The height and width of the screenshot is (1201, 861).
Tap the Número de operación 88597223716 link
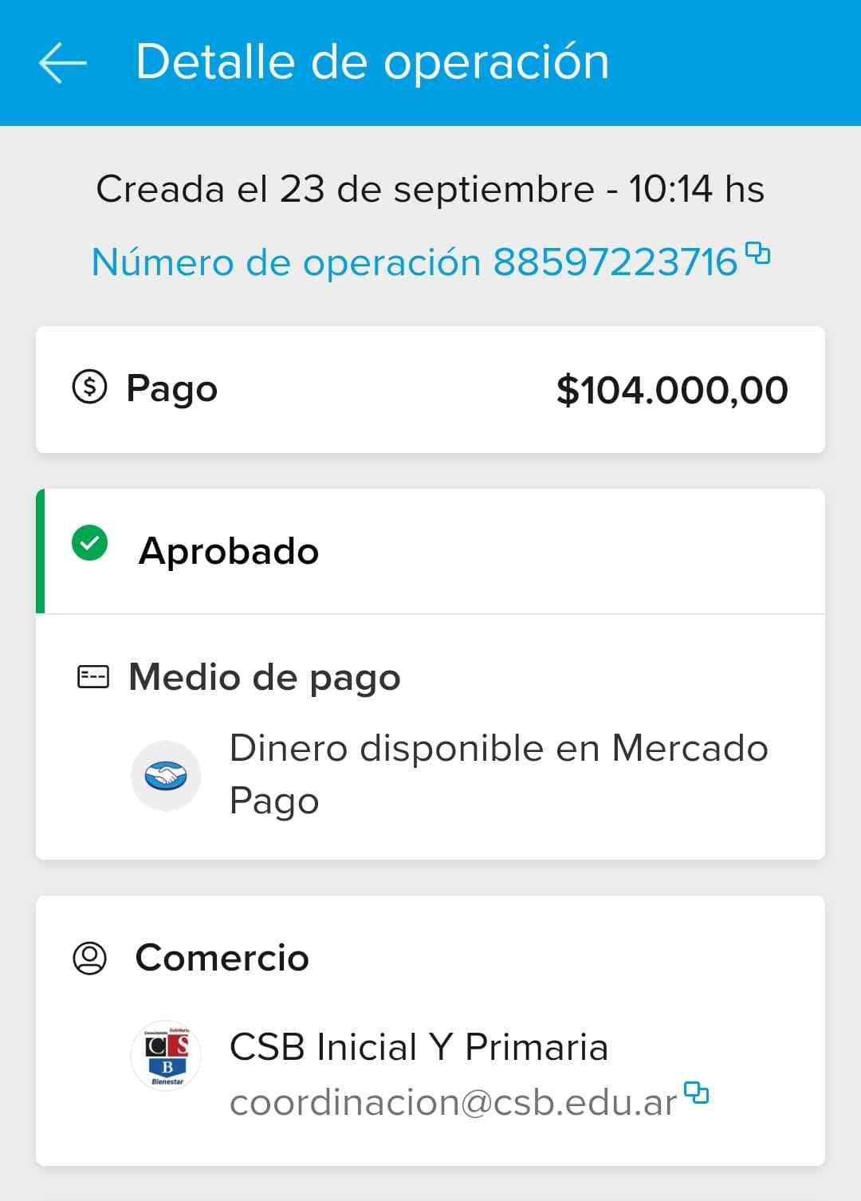415,262
